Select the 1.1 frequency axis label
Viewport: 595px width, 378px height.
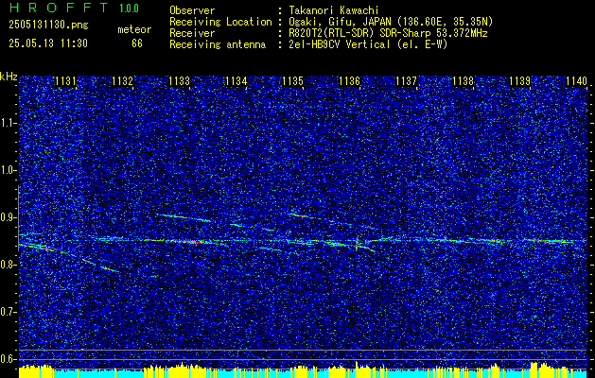[8, 123]
